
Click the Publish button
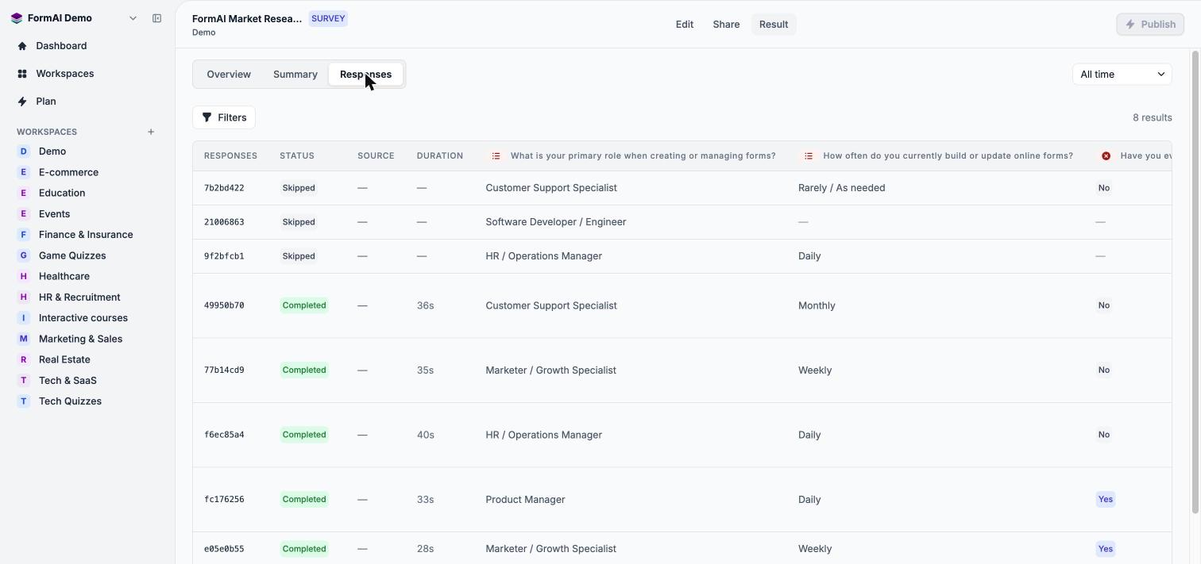1150,25
